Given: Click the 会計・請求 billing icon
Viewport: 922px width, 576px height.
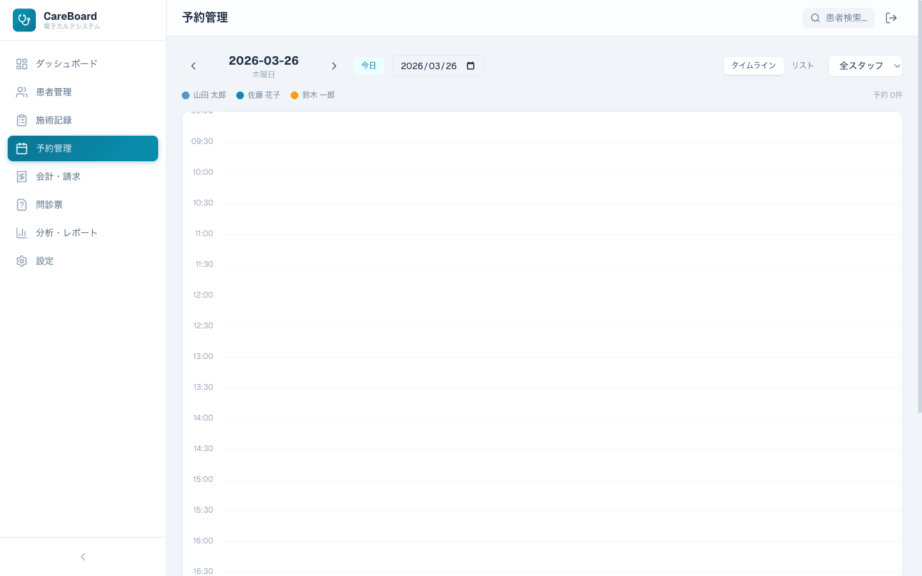Looking at the screenshot, I should [x=22, y=176].
